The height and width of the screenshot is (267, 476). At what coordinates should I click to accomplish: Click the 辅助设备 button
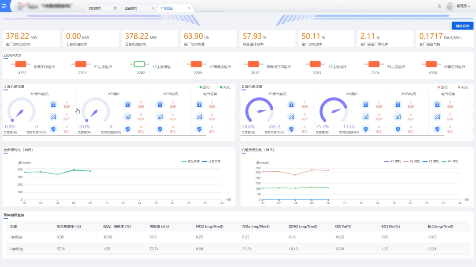pyautogui.click(x=462, y=26)
